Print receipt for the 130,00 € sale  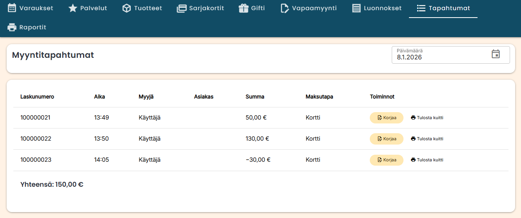click(x=427, y=139)
